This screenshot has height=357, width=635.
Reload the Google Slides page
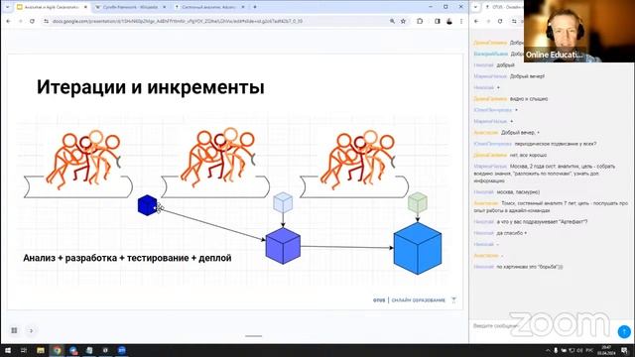(32, 21)
